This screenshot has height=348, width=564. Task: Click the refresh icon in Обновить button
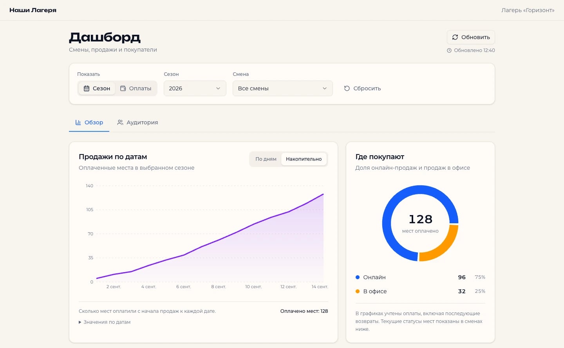click(x=455, y=37)
